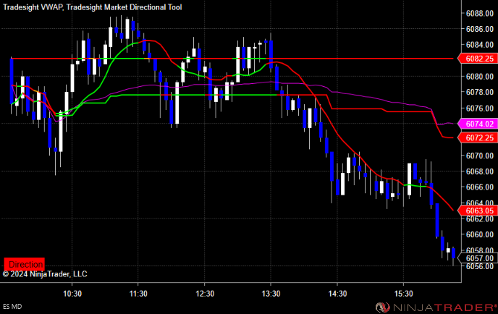Screen dimensions: 498x314
Task: Click the 6062.00 price axis label
Action: [x=480, y=218]
